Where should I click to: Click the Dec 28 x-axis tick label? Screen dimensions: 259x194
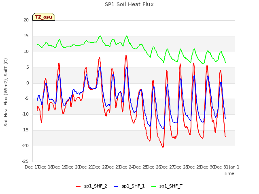[180, 167]
